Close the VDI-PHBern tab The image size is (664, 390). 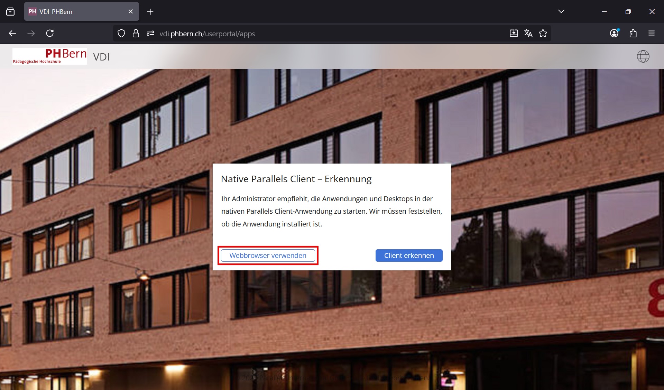tap(131, 11)
